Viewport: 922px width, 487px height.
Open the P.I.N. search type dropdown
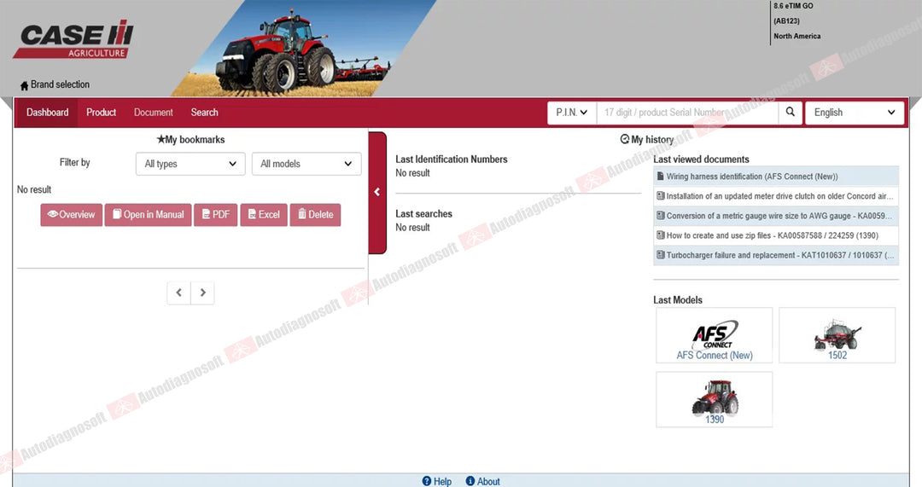pyautogui.click(x=571, y=113)
